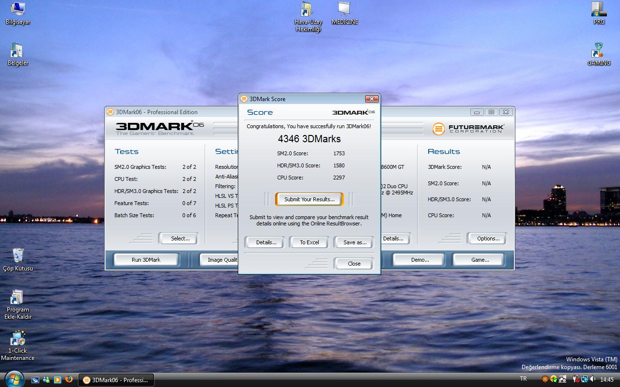Click the power battery tray icon
The height and width of the screenshot is (387, 620).
pyautogui.click(x=576, y=379)
